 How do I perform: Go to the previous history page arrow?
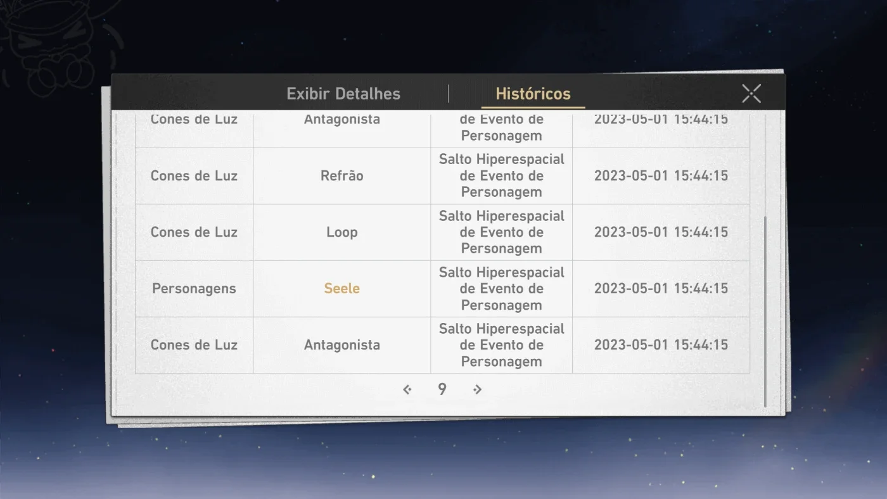coord(407,389)
